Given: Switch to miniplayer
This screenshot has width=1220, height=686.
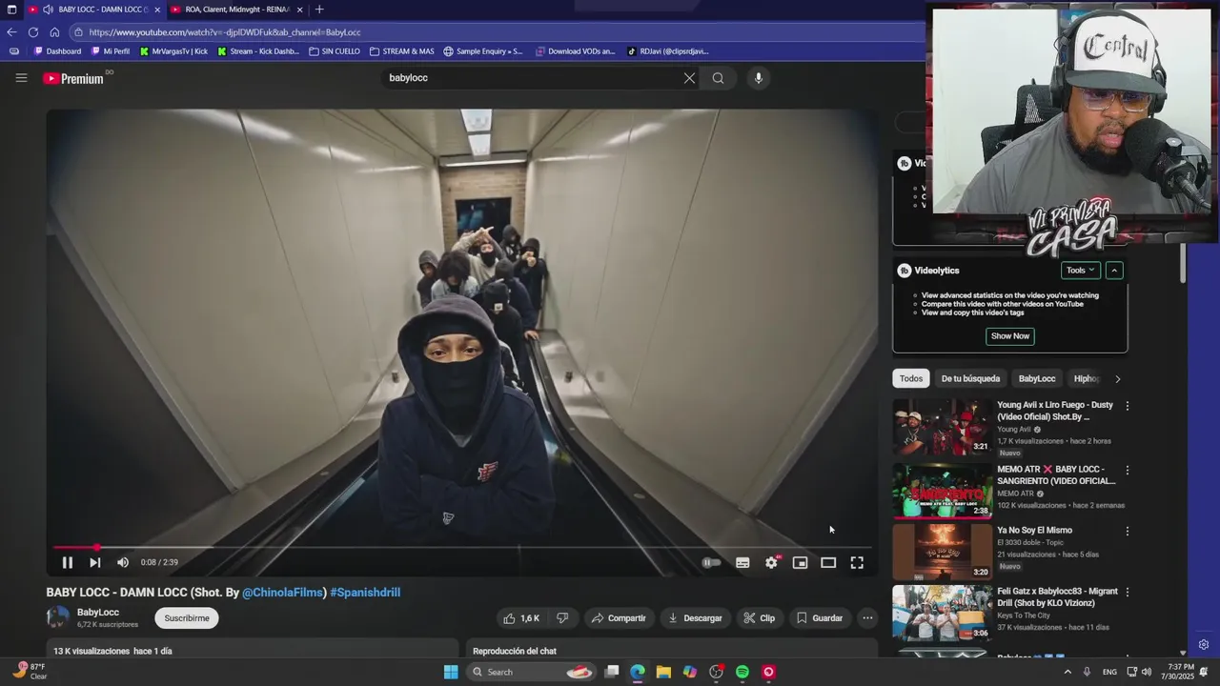Looking at the screenshot, I should tap(800, 562).
